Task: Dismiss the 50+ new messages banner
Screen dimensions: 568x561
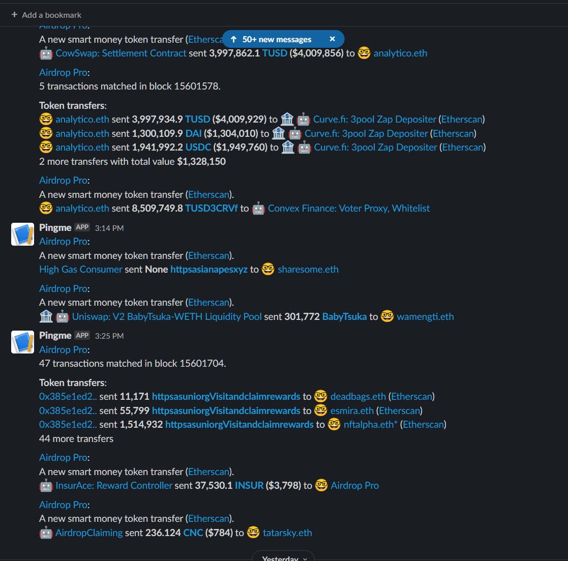Action: point(332,39)
